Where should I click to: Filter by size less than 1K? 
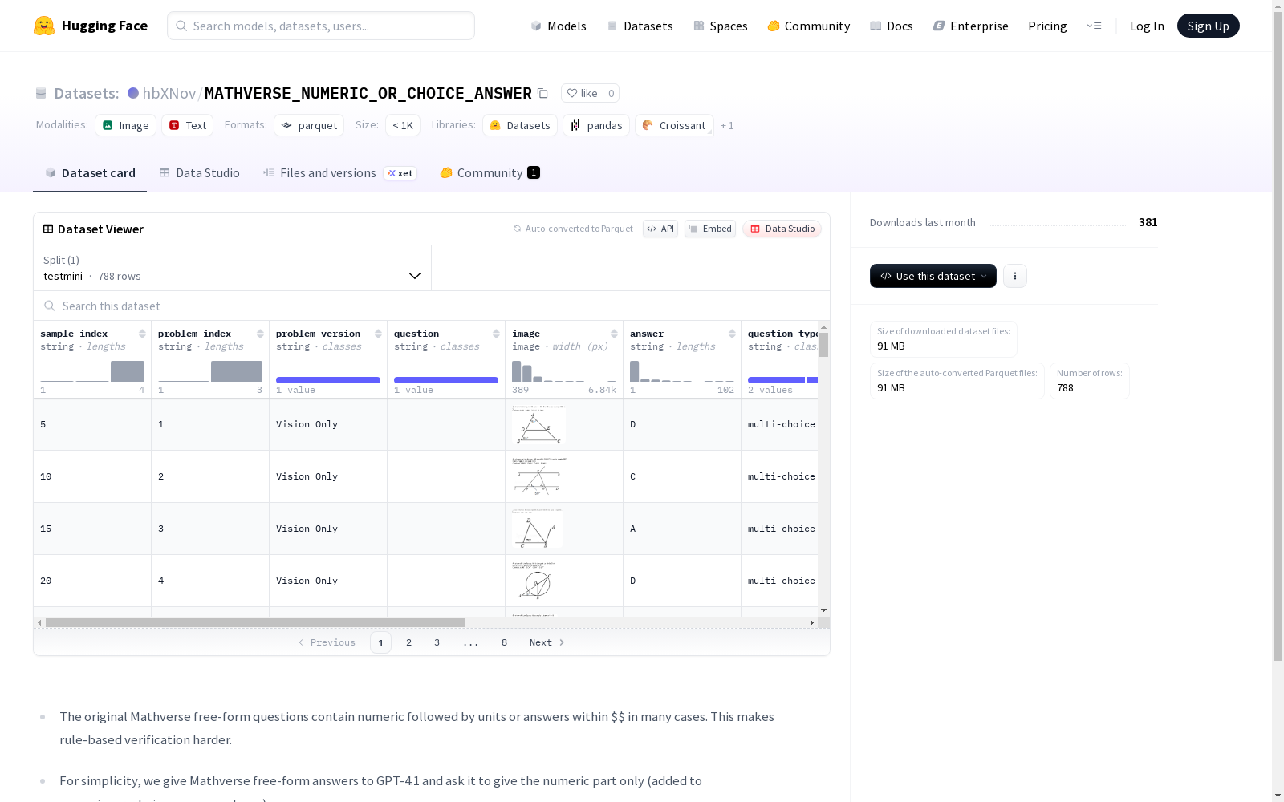403,125
